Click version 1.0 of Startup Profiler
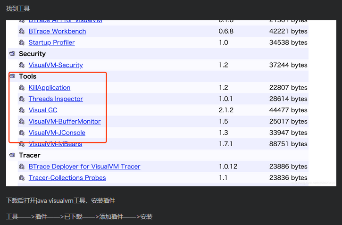The height and width of the screenshot is (225, 342). point(223,42)
